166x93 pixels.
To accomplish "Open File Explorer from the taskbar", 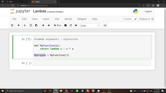I will (x=61, y=91).
